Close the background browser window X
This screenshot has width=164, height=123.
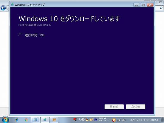[x=160, y=2]
